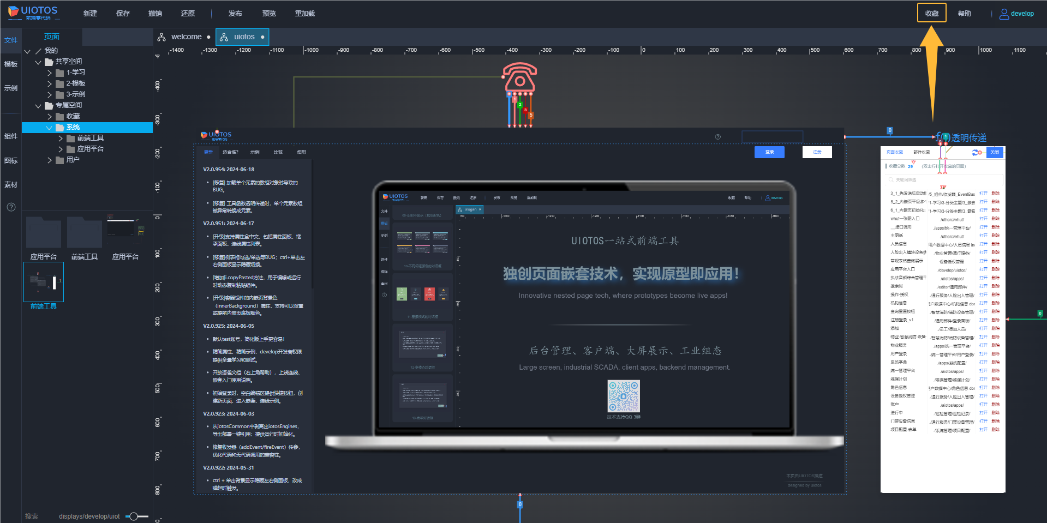Image resolution: width=1047 pixels, height=523 pixels.
Task: Expand the 前端工具 tree folder
Action: pyautogui.click(x=61, y=138)
